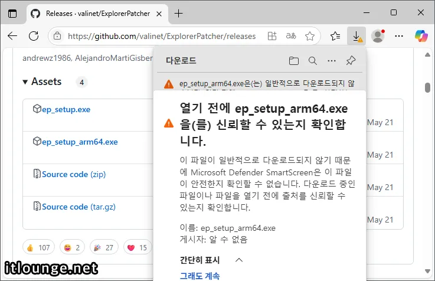Image resolution: width=435 pixels, height=281 pixels.
Task: Open a new browser tab
Action: click(178, 14)
